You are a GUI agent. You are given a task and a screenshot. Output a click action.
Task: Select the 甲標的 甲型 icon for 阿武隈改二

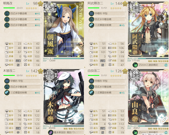(91, 13)
